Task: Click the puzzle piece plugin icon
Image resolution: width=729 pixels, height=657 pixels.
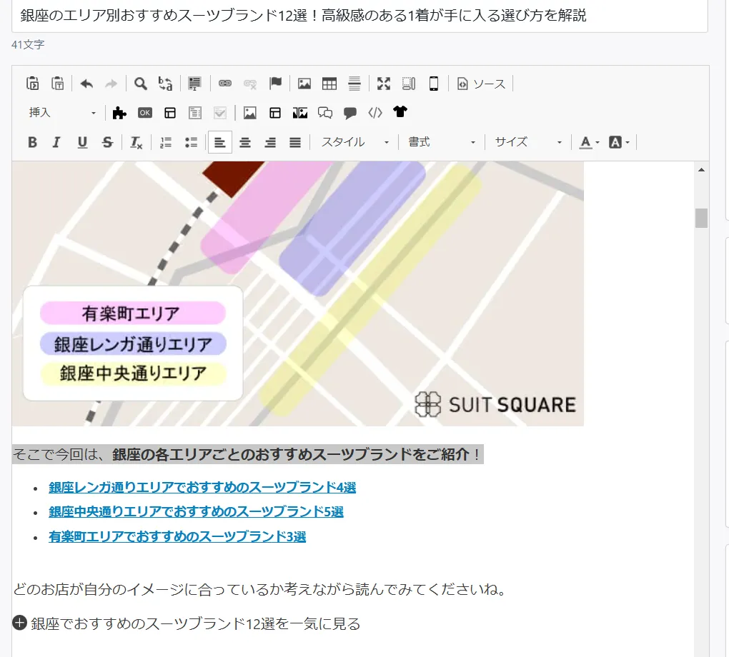Action: pyautogui.click(x=119, y=112)
